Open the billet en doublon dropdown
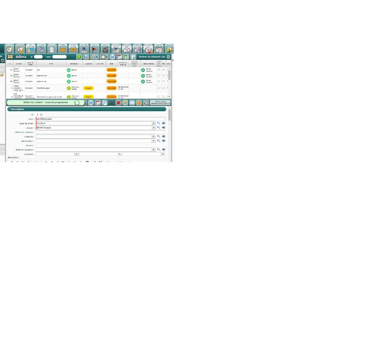The height and width of the screenshot is (346, 368). [154, 149]
